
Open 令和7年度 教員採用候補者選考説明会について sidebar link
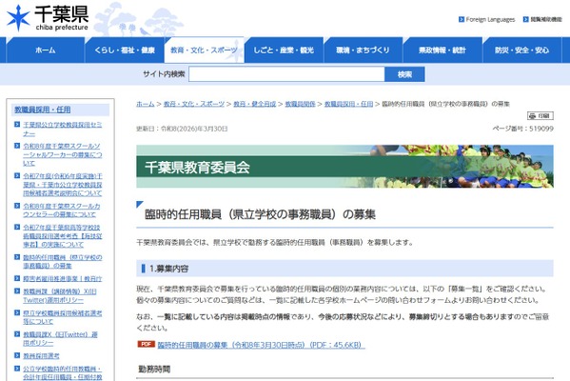[x=63, y=185]
